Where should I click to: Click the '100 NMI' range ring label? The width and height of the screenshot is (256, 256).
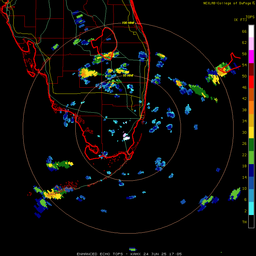128,23
